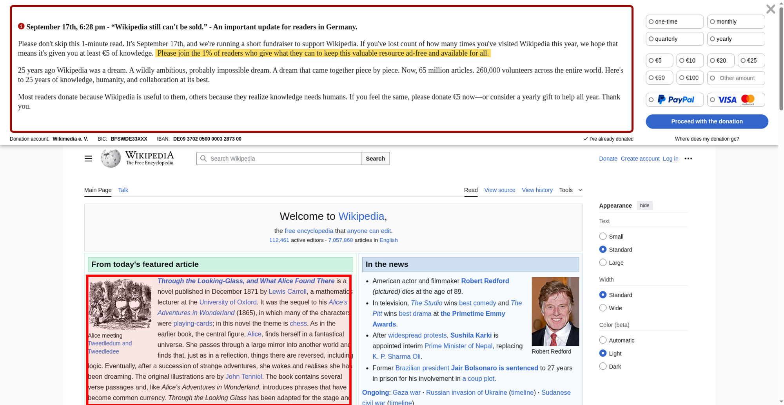The width and height of the screenshot is (784, 405).
Task: Open the Sushila Karki link
Action: [471, 335]
